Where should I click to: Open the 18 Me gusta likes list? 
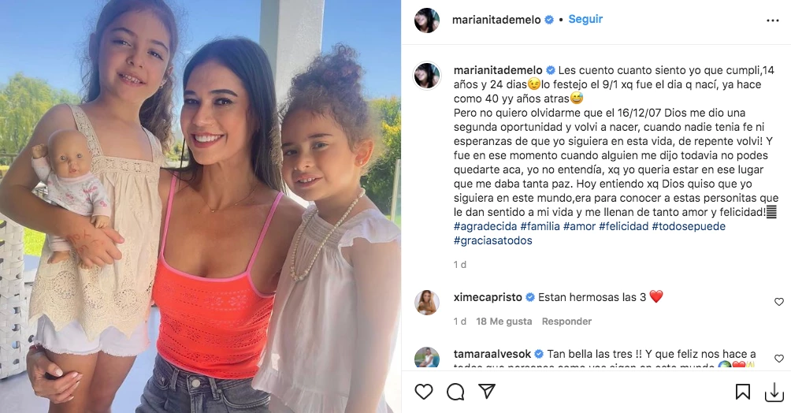pos(504,321)
